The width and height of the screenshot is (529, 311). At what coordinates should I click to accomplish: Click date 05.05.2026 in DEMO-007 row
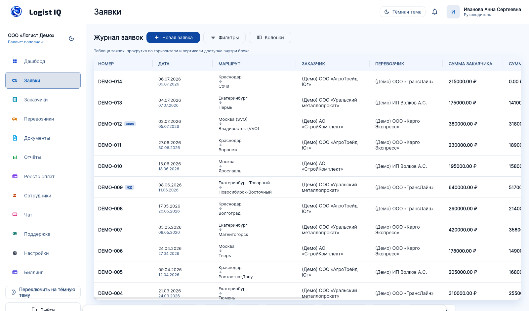click(x=170, y=227)
